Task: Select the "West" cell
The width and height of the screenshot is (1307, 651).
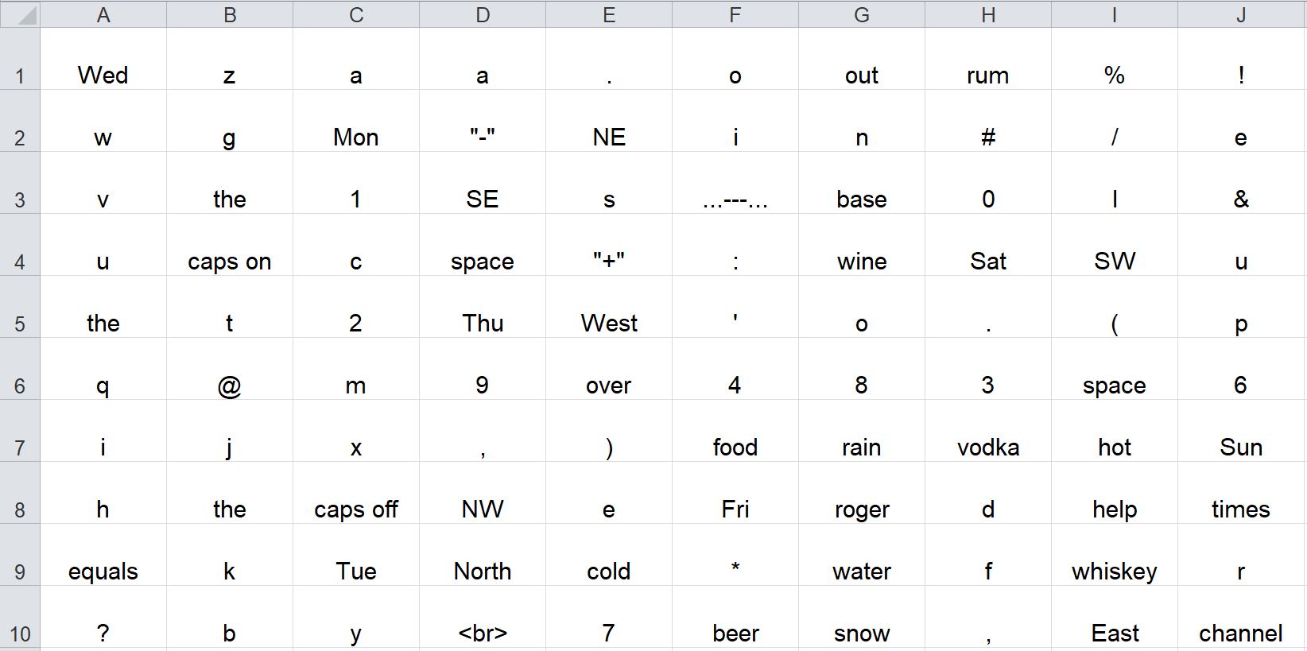Action: (x=609, y=307)
